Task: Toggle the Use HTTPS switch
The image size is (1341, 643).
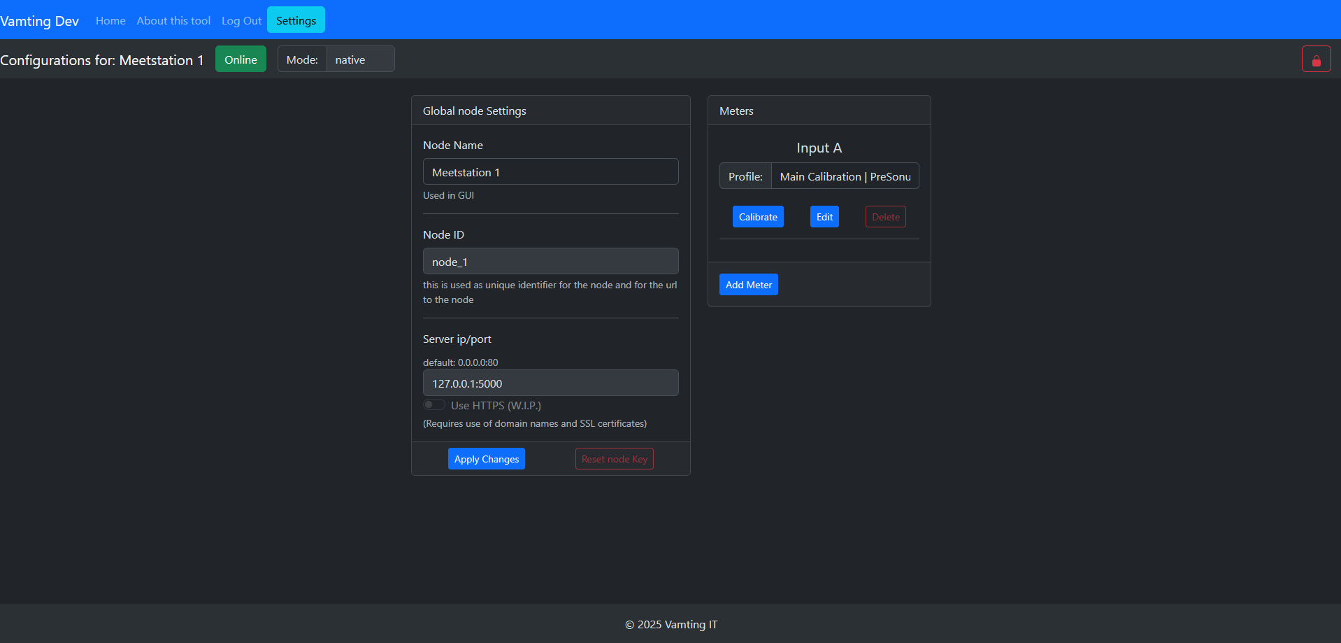Action: pyautogui.click(x=434, y=405)
